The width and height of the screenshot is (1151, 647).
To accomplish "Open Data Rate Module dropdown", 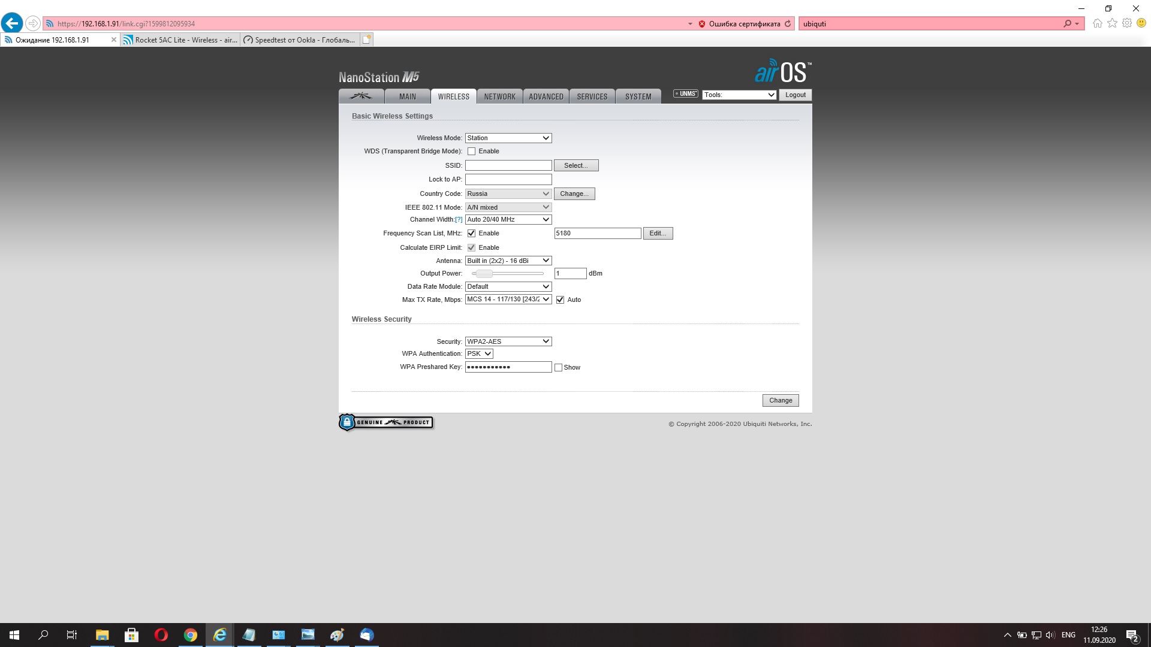I will 508,287.
